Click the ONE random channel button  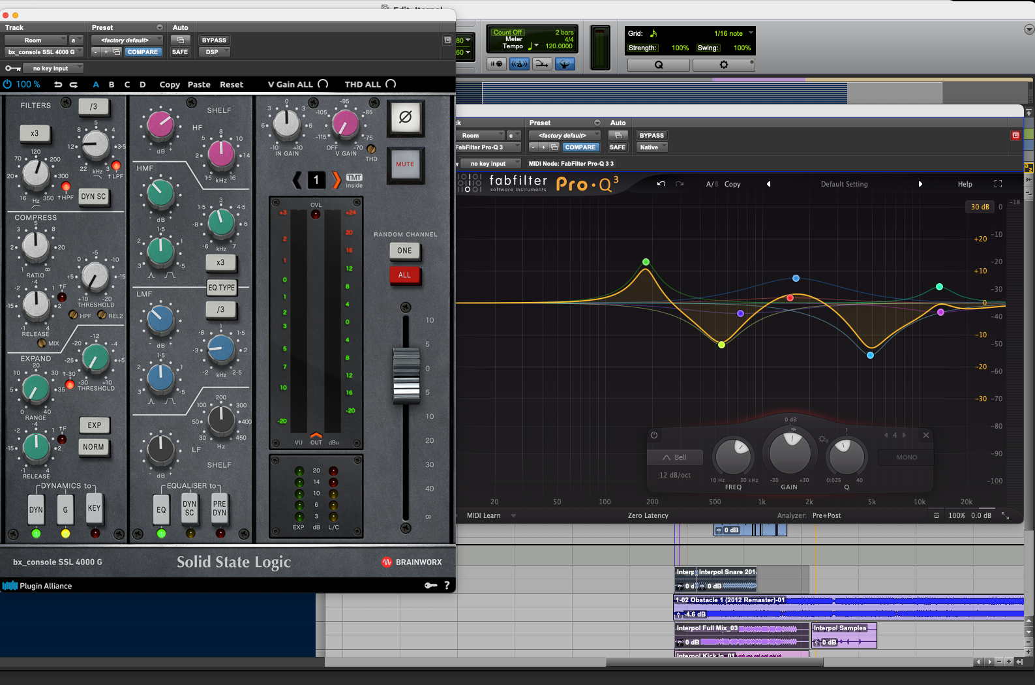click(x=405, y=251)
